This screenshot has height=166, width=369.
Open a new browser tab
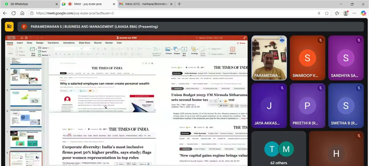pyautogui.click(x=179, y=4)
